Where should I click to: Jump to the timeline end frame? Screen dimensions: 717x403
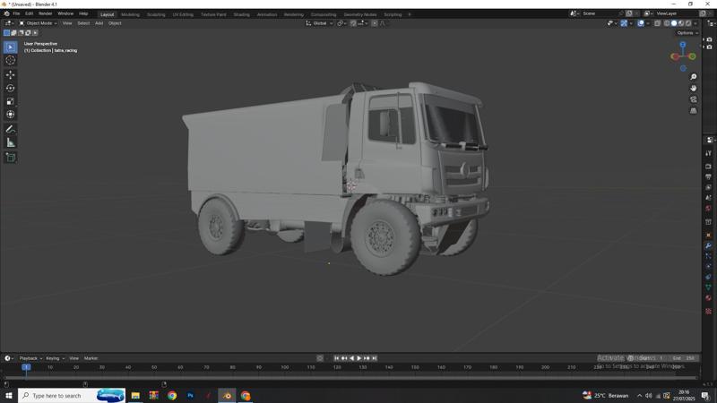point(375,358)
